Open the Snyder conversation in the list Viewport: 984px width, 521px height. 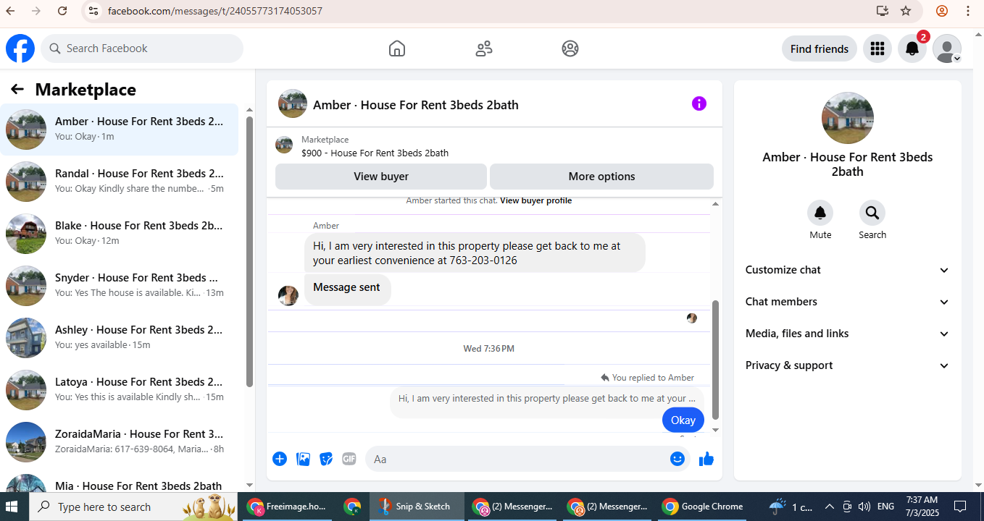119,286
